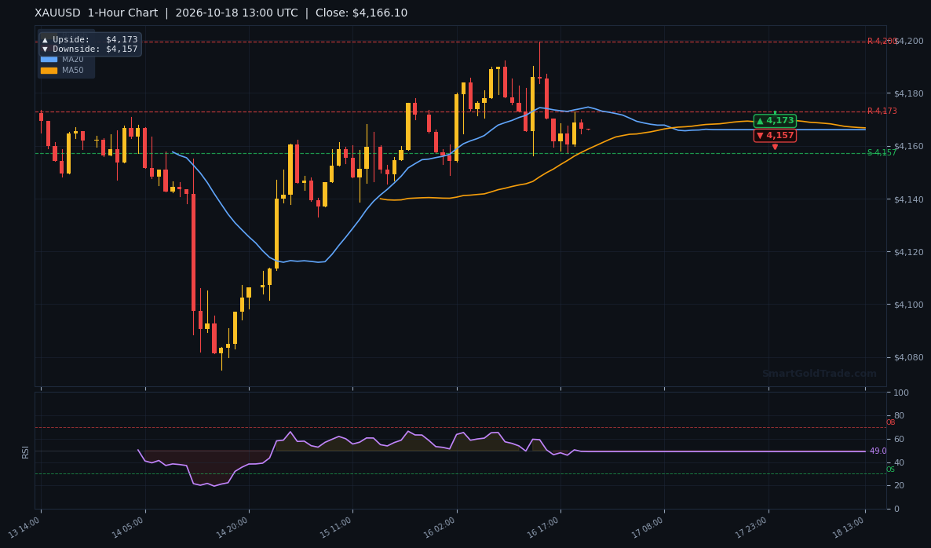The width and height of the screenshot is (931, 548).
Task: Click the "18 13:00" time axis label
Action: (849, 528)
